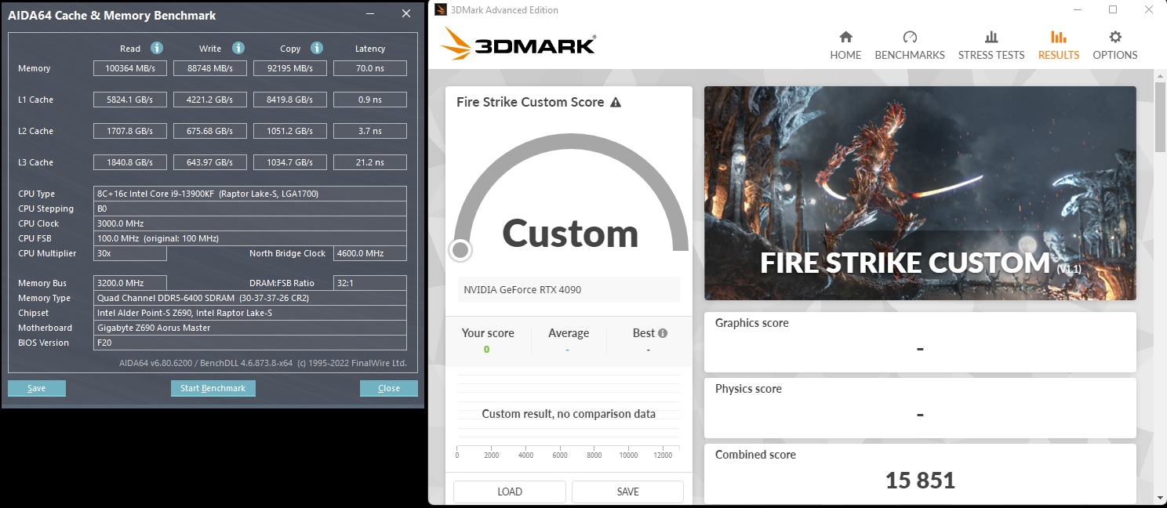1167x508 pixels.
Task: Click the CPU Multiplier 30x field
Action: (x=130, y=253)
